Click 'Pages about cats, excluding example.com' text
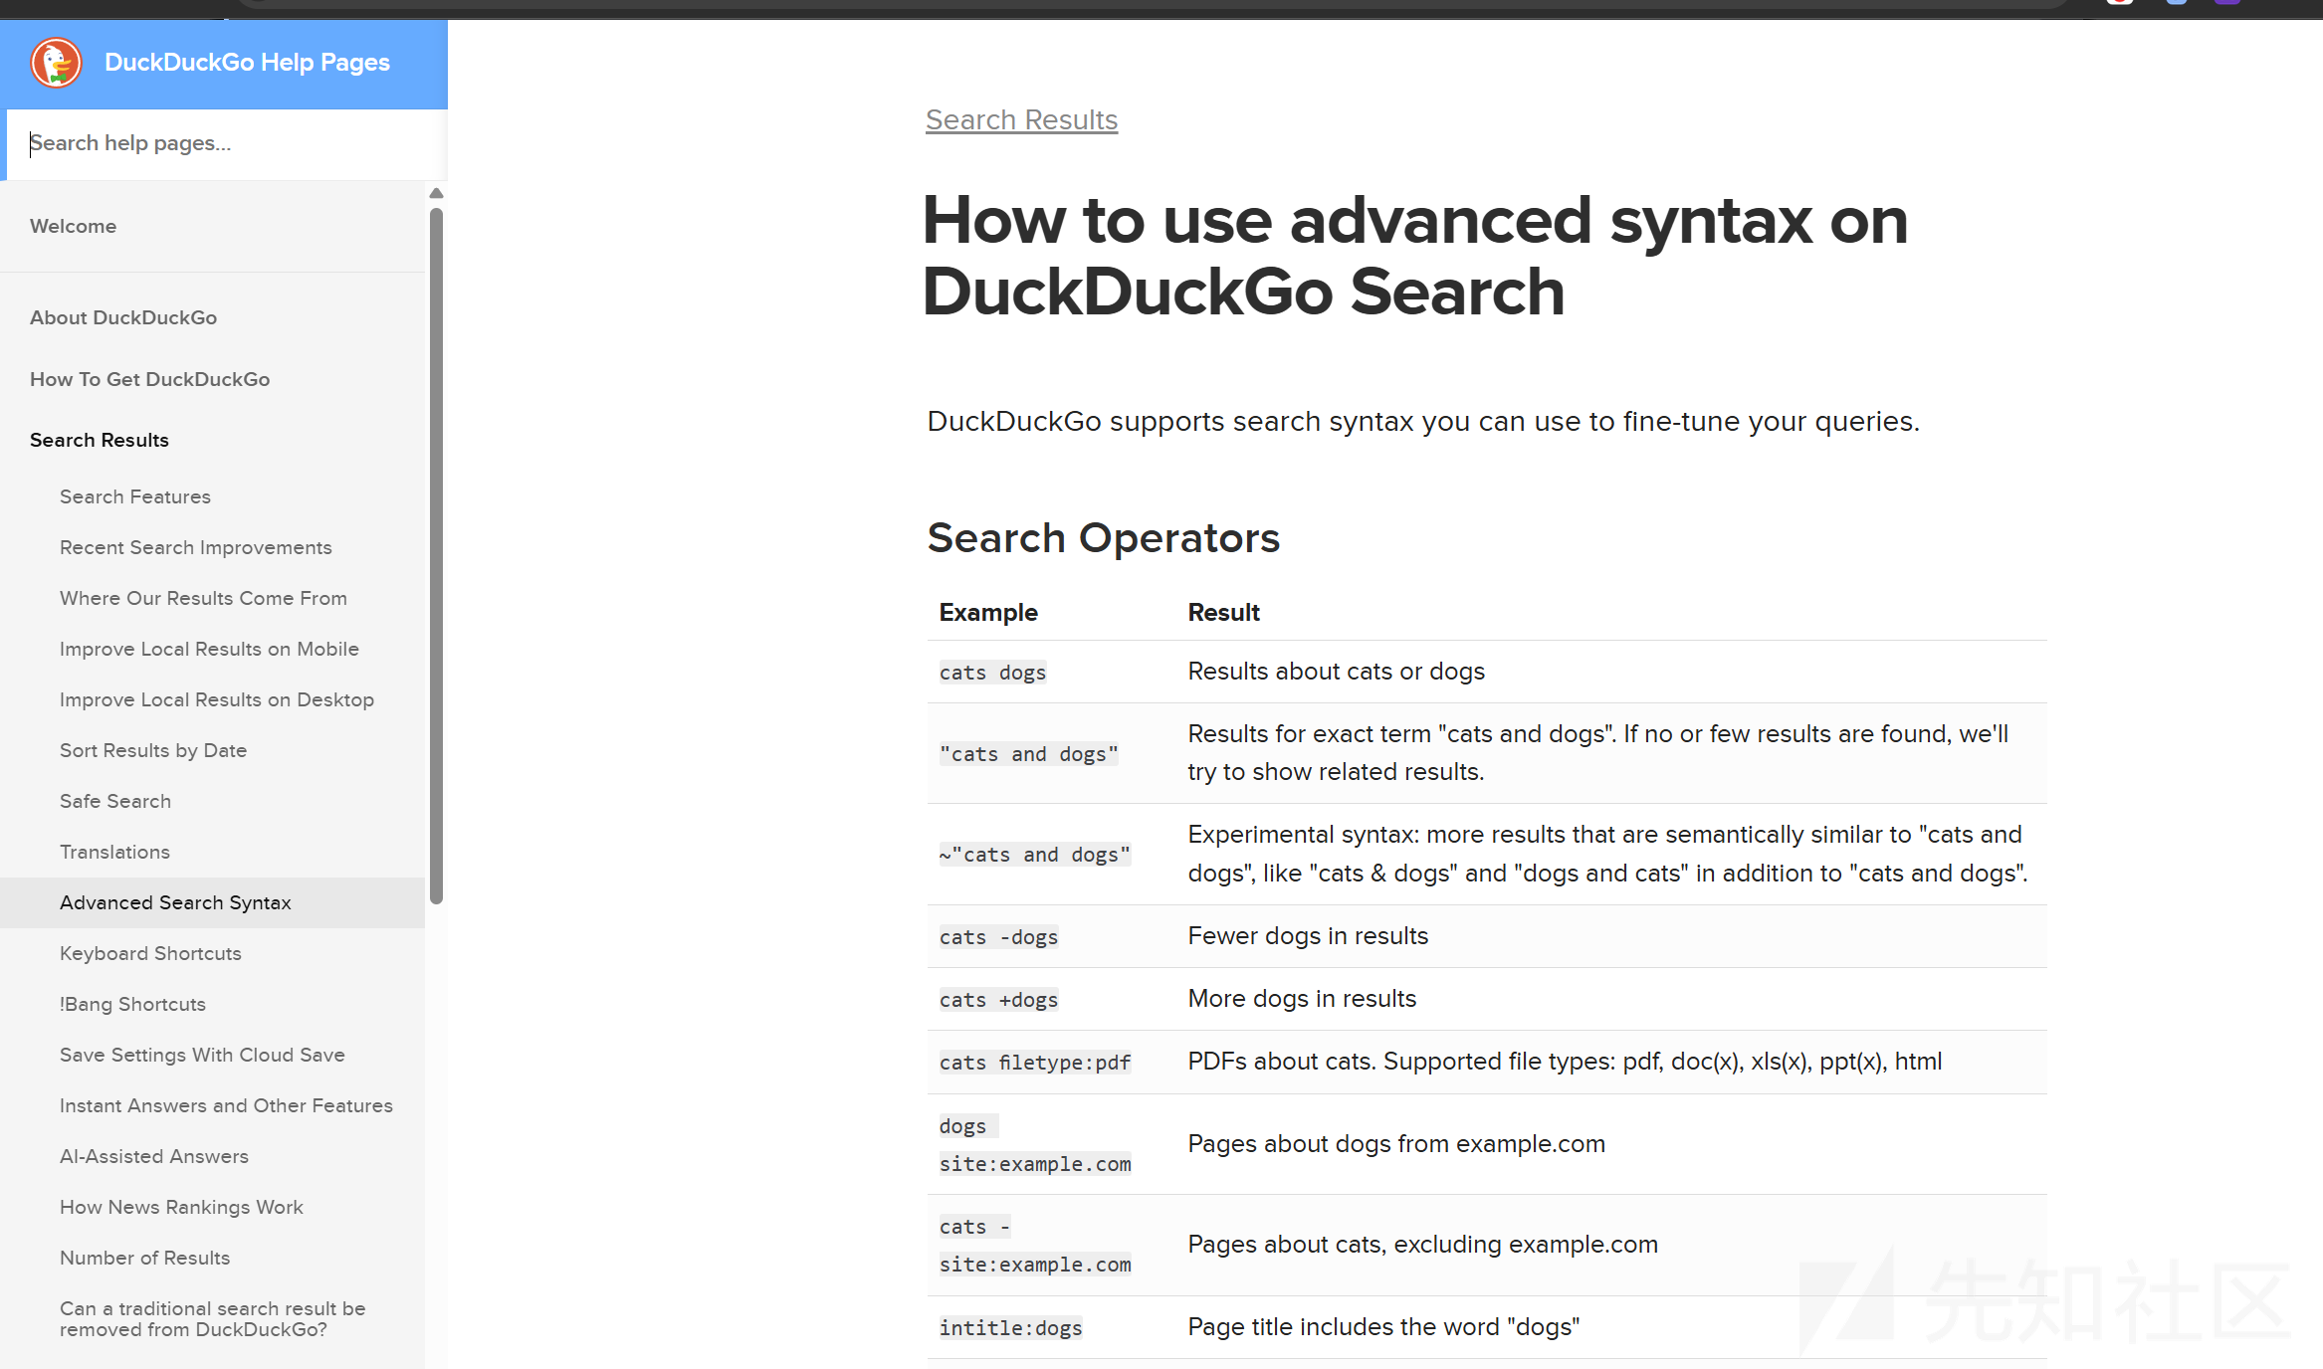Screen dimensions: 2323x1369 pos(1422,1245)
